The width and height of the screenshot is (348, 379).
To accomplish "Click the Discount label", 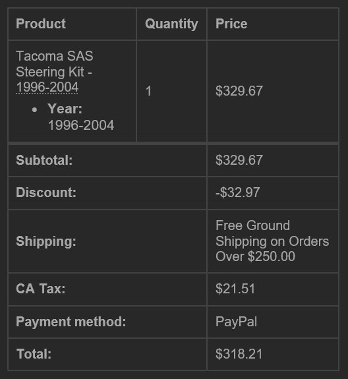I will coord(46,192).
